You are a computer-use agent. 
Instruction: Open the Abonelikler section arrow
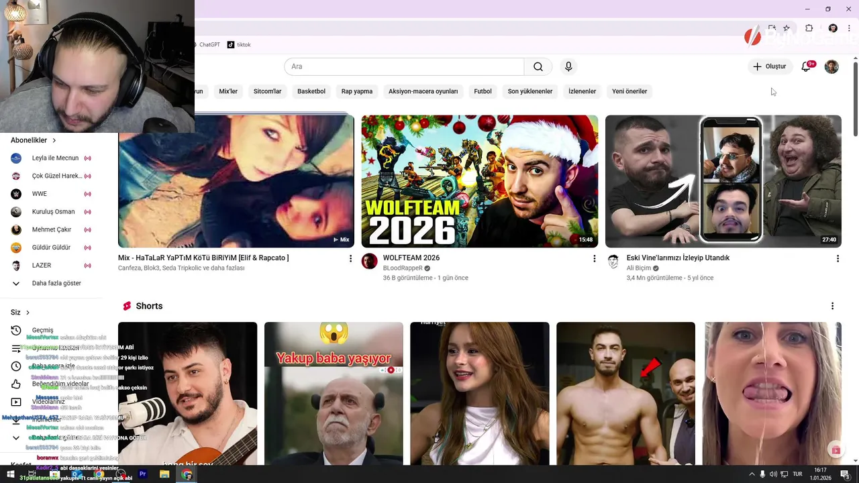point(54,140)
